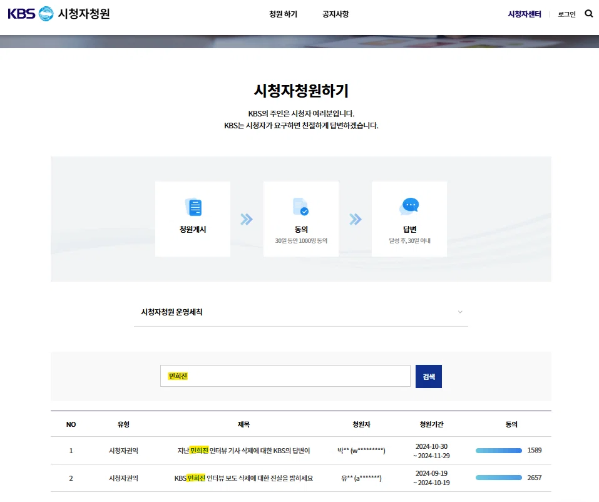Click the 시청자청원 site title
599x502 pixels.
click(x=84, y=14)
